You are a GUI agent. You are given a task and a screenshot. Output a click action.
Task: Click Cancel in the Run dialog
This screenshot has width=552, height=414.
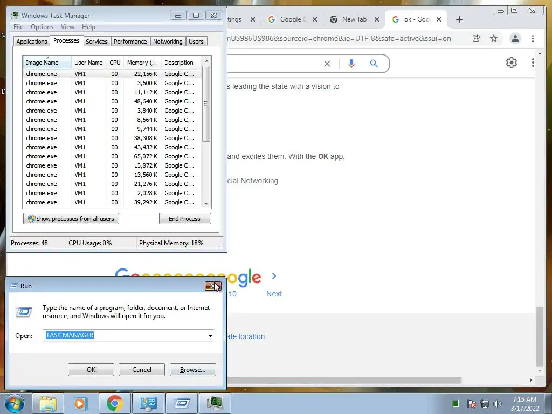142,370
